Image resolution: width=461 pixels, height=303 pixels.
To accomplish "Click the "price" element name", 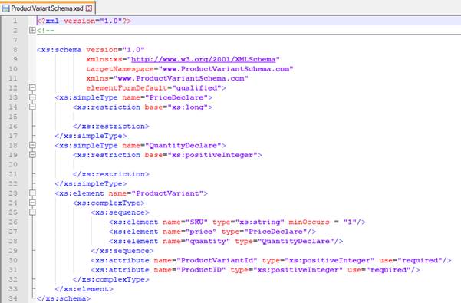I will pos(201,232).
